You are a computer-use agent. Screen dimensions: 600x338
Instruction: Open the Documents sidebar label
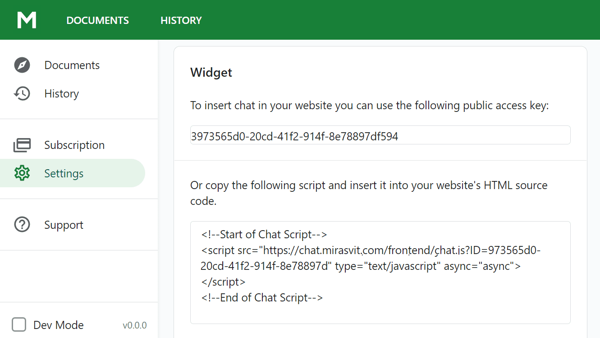(72, 65)
